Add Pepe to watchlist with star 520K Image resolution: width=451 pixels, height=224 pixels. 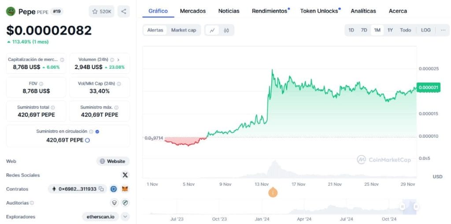pyautogui.click(x=102, y=11)
